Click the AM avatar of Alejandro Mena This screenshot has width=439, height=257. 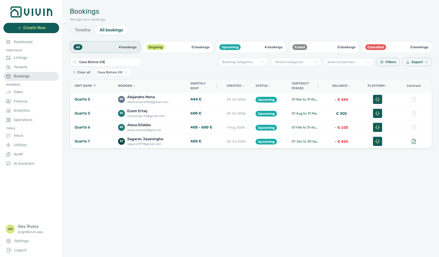pos(121,99)
